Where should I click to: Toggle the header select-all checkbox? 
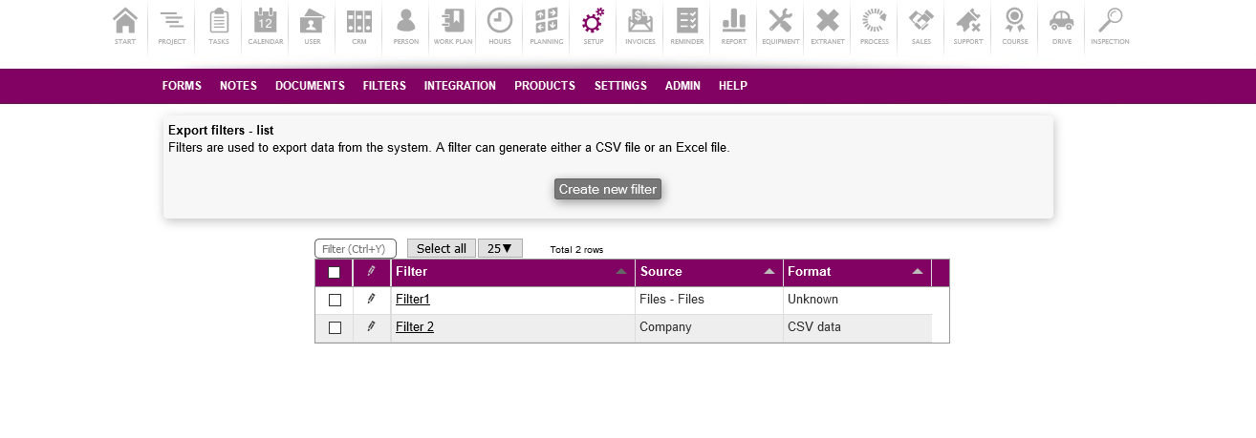[x=335, y=272]
